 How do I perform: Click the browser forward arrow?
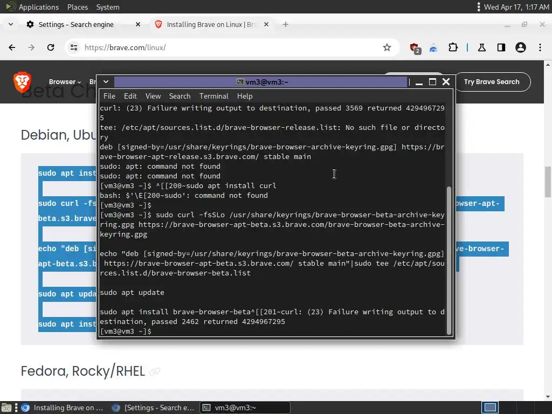pos(31,47)
